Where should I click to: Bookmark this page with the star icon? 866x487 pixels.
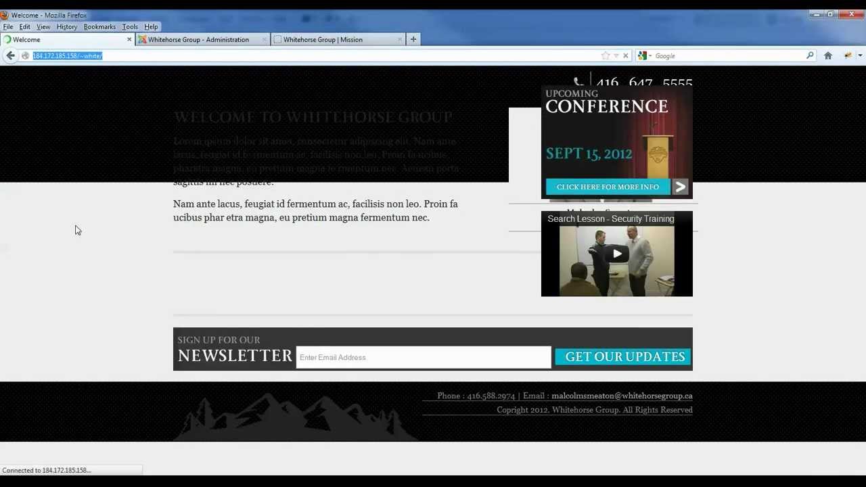[606, 56]
